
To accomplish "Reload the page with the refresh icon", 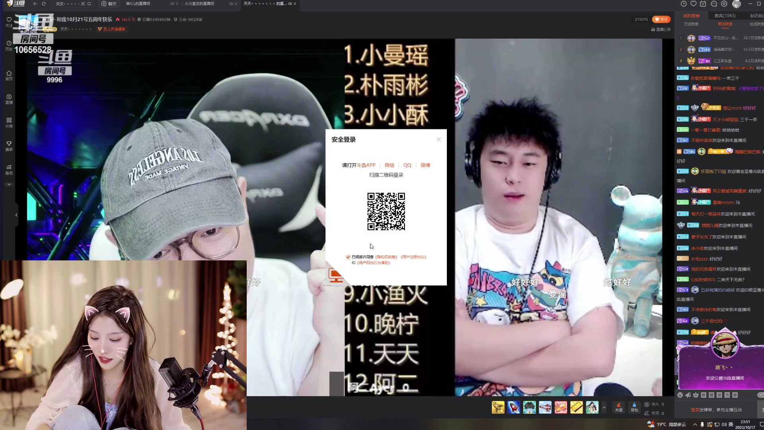I will pos(44,4).
